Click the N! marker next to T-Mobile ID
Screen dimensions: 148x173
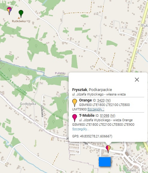click(113, 116)
